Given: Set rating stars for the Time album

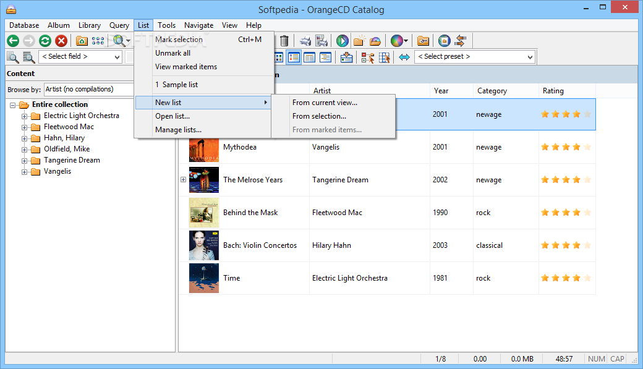Looking at the screenshot, I should click(566, 278).
